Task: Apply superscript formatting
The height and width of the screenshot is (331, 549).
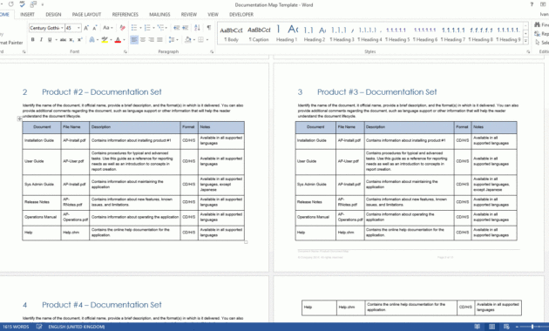Action: 80,40
